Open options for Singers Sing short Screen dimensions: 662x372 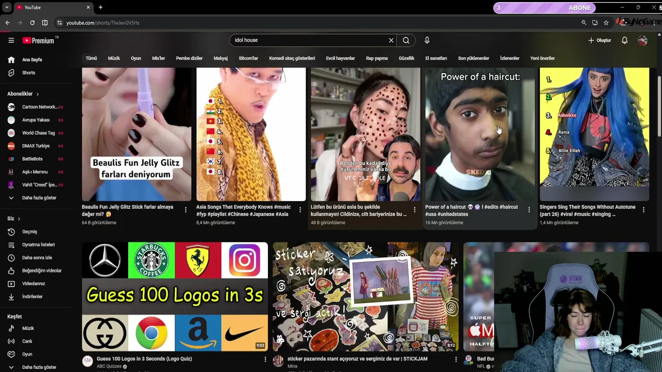643,210
